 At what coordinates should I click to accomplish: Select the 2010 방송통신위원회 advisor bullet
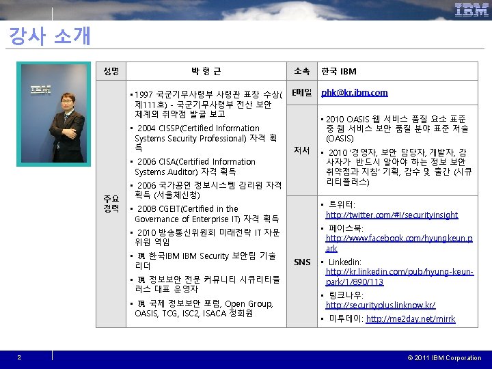[205, 237]
